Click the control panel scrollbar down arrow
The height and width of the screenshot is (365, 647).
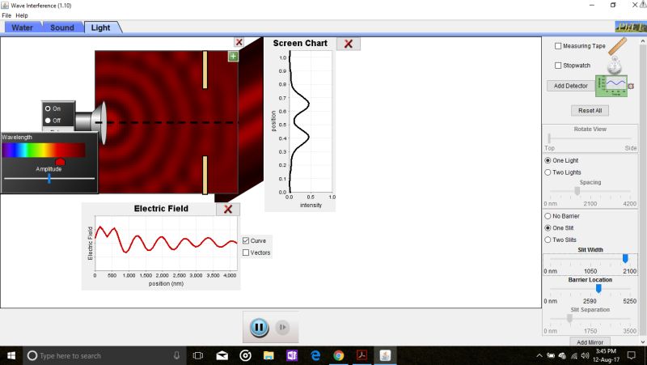[x=643, y=342]
